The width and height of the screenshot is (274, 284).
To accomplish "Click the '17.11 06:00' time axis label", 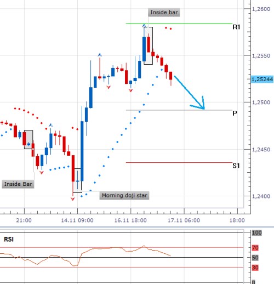I will [184, 220].
